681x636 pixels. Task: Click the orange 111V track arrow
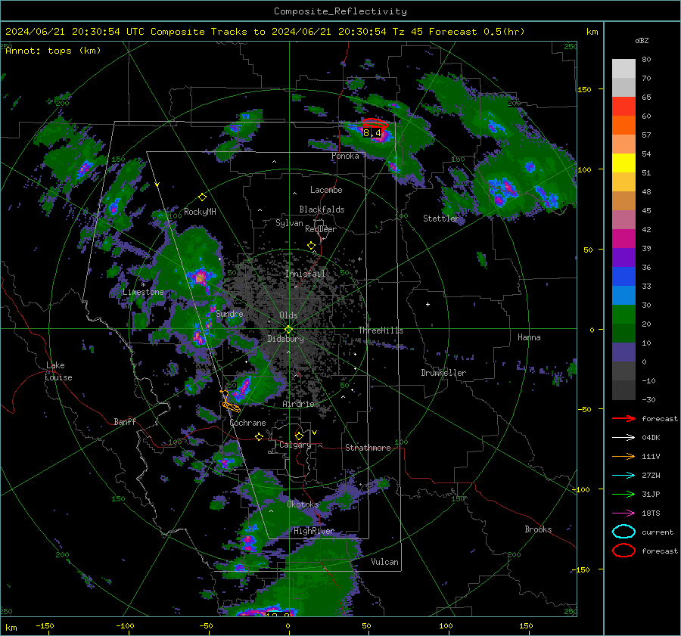click(623, 456)
